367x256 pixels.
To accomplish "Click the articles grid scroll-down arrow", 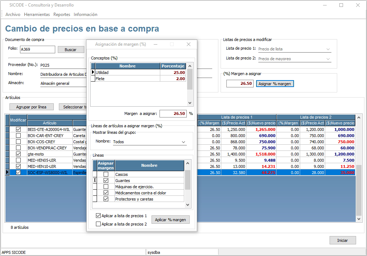I will [x=359, y=219].
